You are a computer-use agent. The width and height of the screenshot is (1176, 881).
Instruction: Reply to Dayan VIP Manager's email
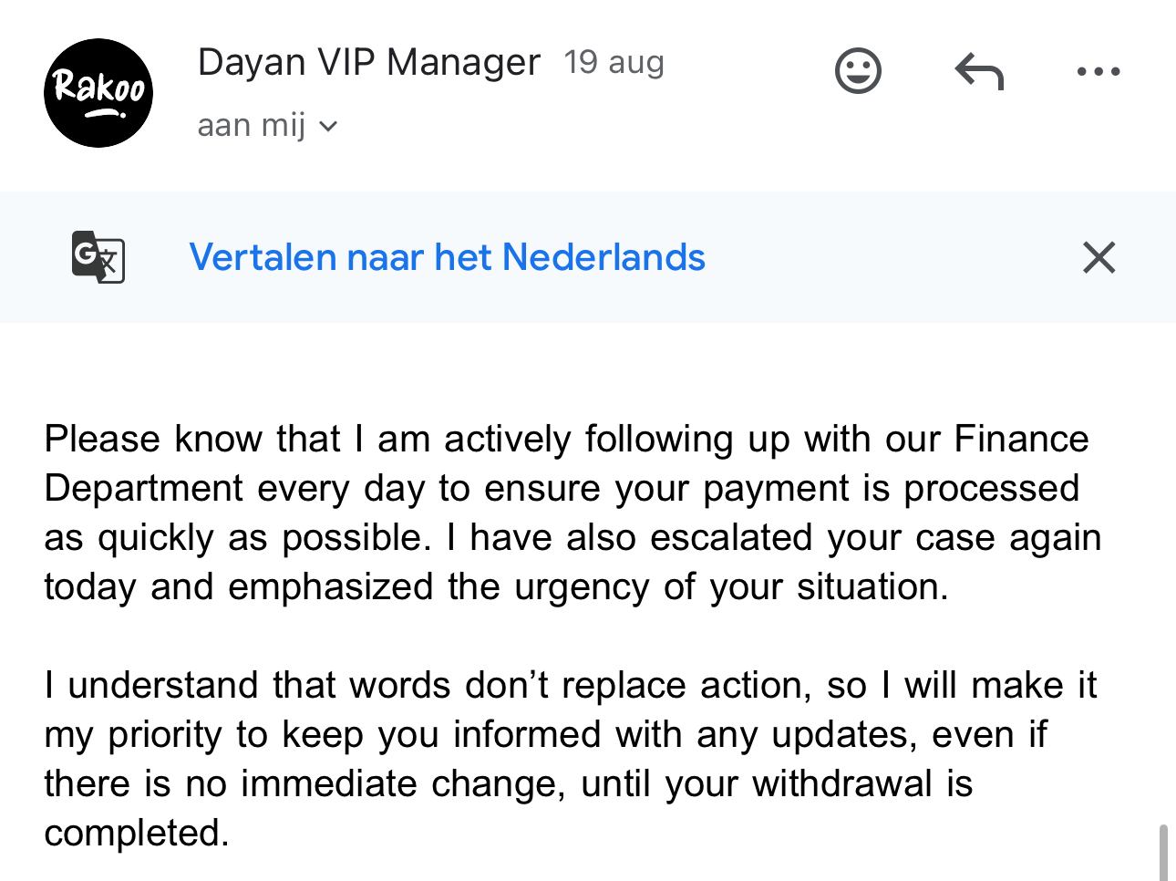pos(978,71)
